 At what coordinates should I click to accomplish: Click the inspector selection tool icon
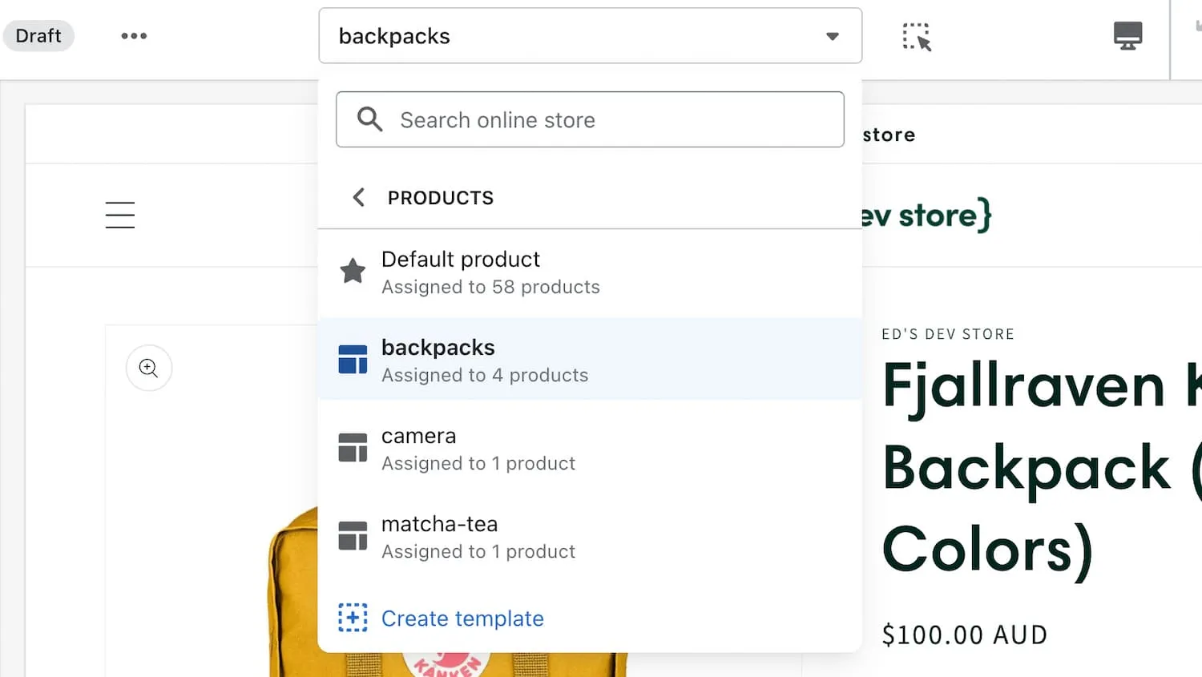(917, 37)
